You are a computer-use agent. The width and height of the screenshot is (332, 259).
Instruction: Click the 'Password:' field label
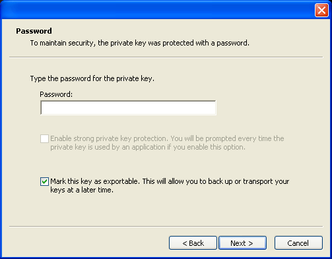click(56, 94)
